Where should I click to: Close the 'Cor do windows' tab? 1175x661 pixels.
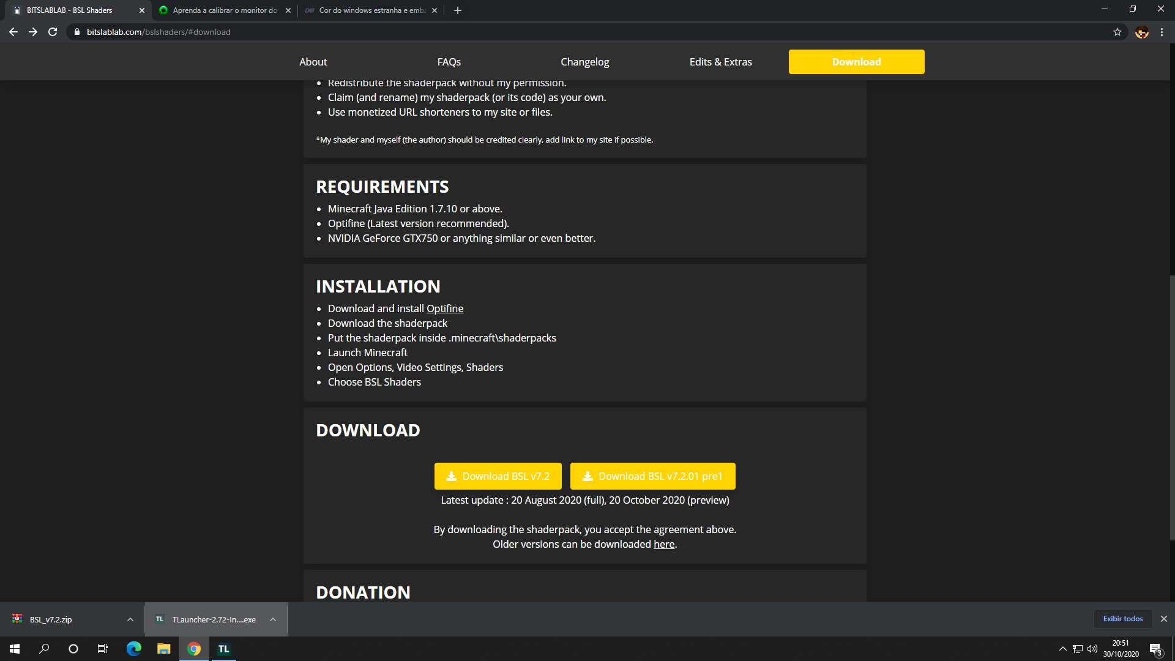[x=435, y=10]
